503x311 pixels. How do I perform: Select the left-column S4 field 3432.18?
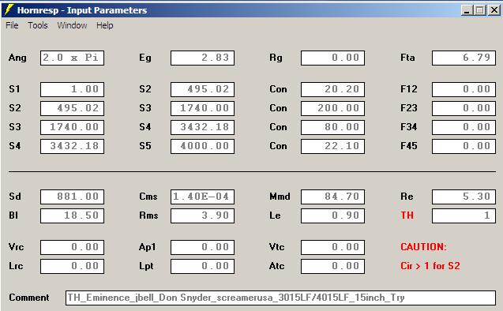pos(72,146)
